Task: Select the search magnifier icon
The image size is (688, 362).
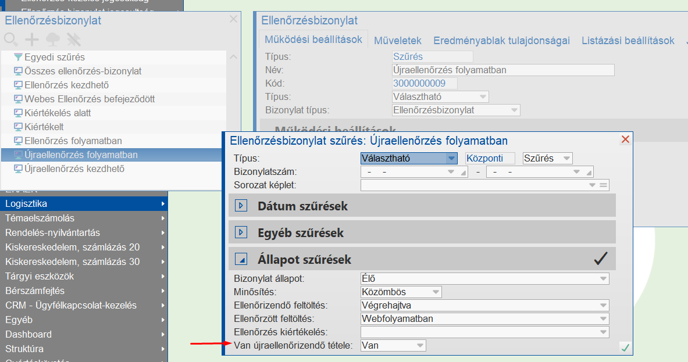Action: point(10,40)
